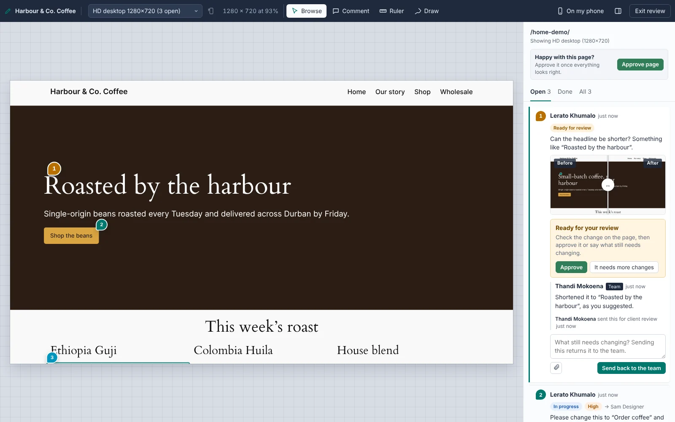Image resolution: width=675 pixels, height=422 pixels.
Task: Activate the Ruler tool
Action: pos(392,11)
